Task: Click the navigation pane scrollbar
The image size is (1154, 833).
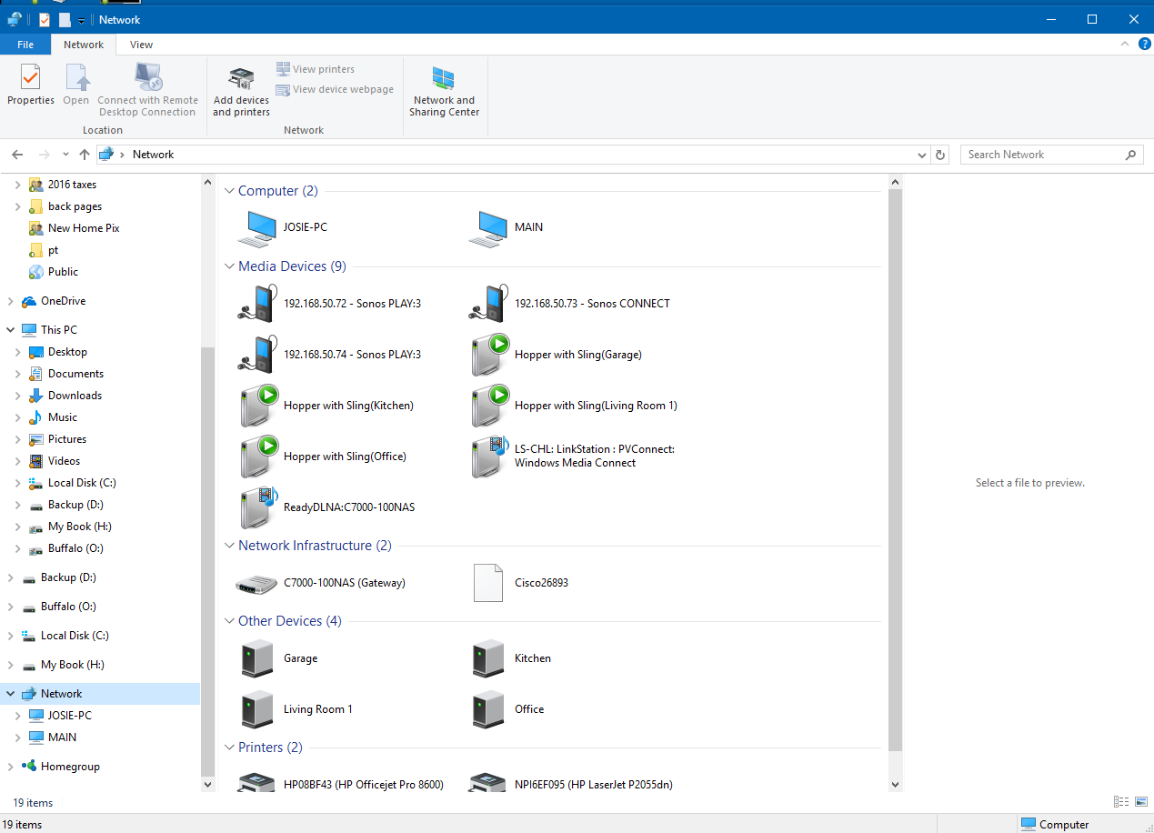Action: (207, 559)
